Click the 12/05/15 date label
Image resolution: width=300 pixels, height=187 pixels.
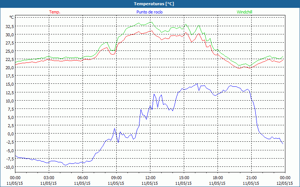coord(285,183)
